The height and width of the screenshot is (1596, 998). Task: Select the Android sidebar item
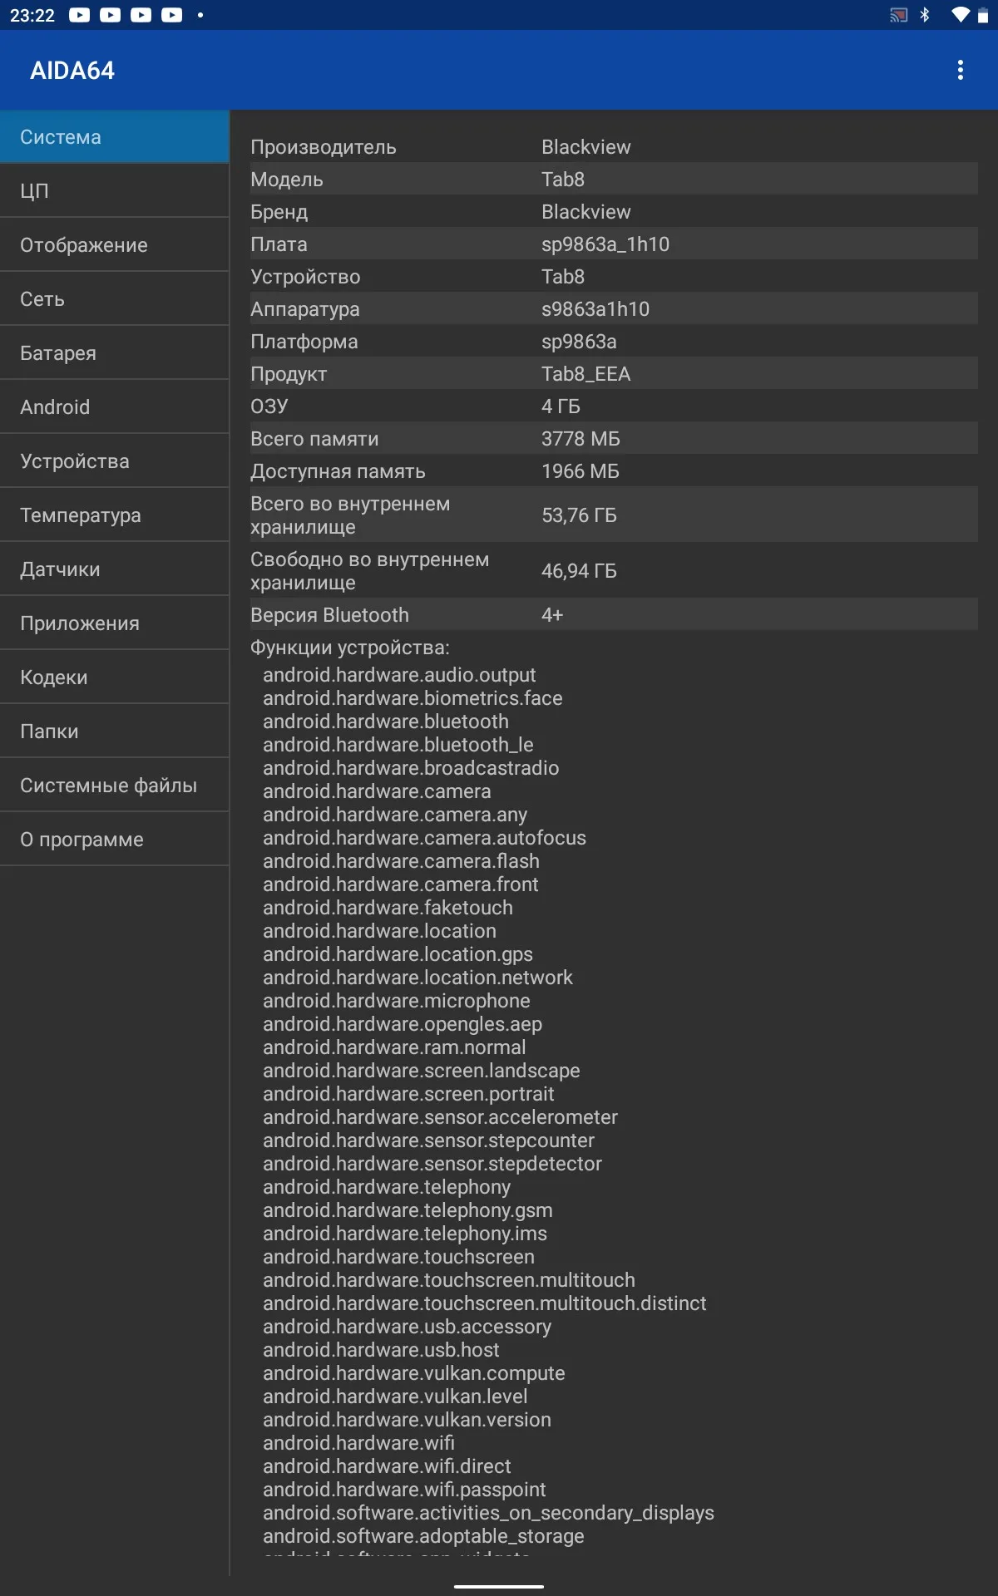point(115,407)
